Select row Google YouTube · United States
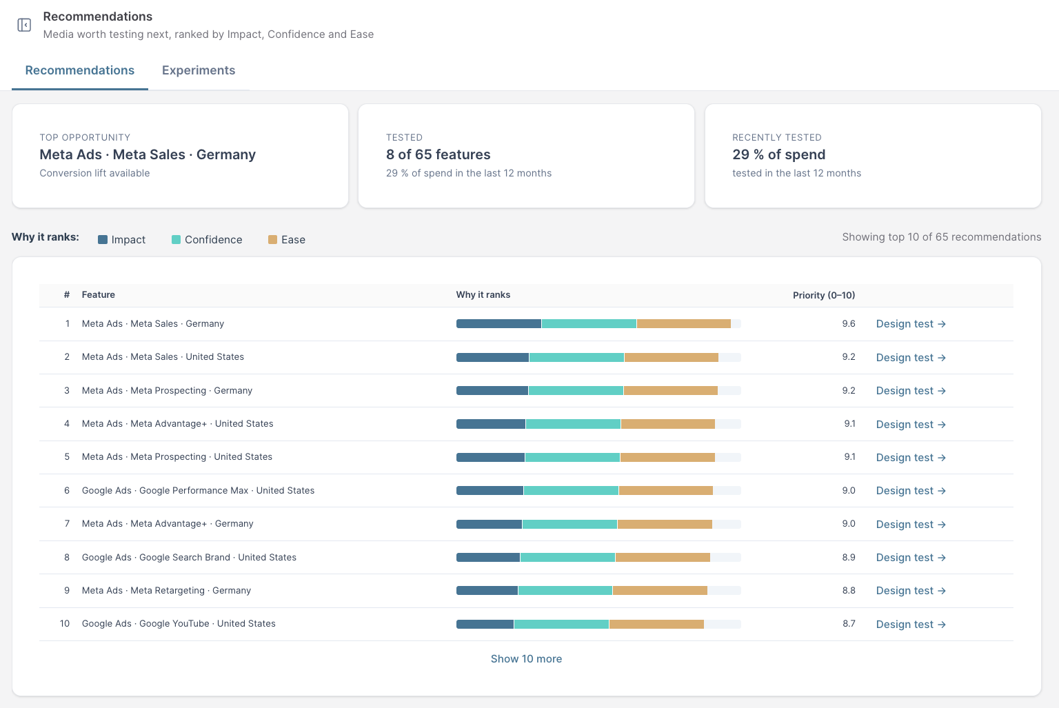This screenshot has width=1059, height=708. [526, 624]
